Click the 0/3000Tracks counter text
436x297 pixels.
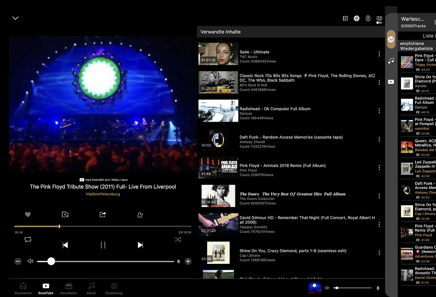coord(413,26)
